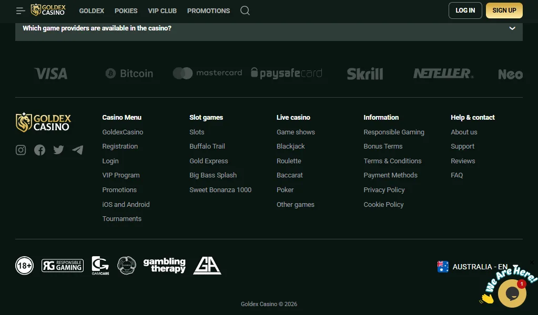538x315 pixels.
Task: Open Sweet Bonanza 1000 link
Action: pos(221,190)
